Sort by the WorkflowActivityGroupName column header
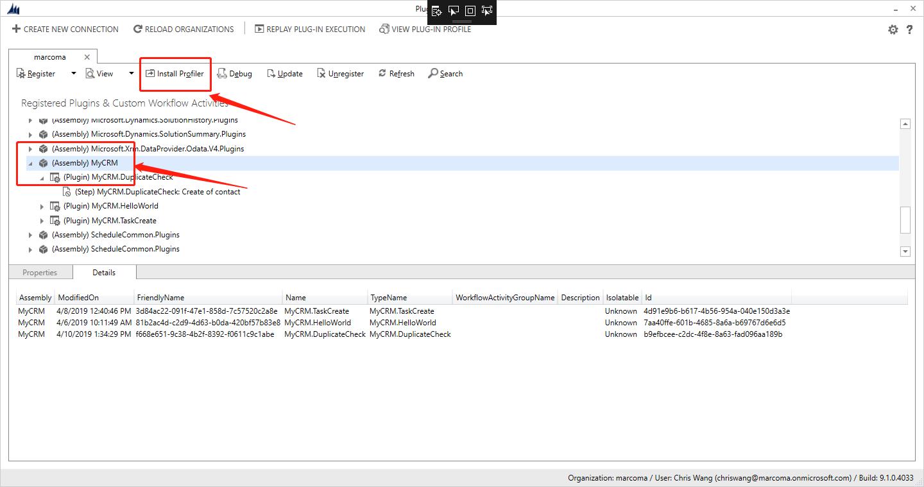This screenshot has width=924, height=487. pyautogui.click(x=505, y=298)
